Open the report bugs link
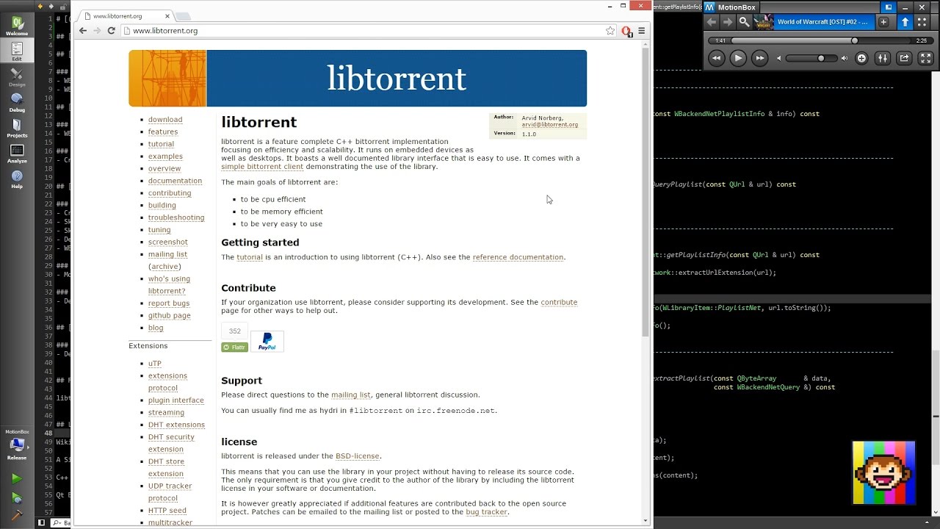Screen dimensions: 940x529 pos(169,303)
